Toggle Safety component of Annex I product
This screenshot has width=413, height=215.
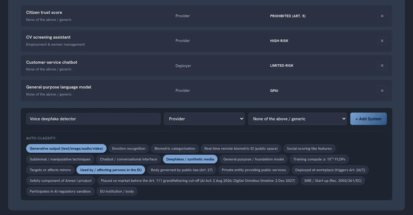tap(61, 181)
